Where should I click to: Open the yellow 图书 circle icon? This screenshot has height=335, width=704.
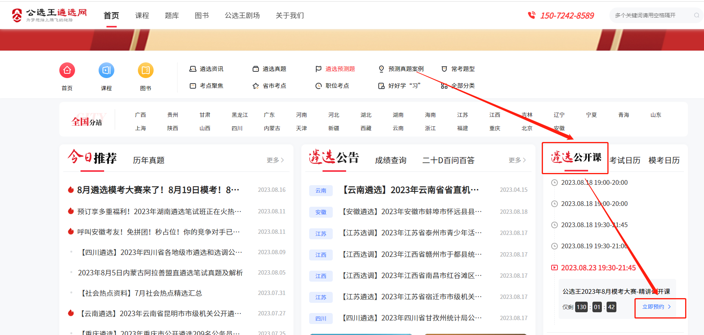[x=146, y=70]
